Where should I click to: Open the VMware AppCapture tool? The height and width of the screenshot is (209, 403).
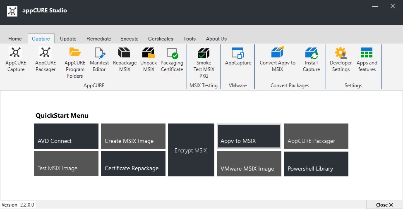tap(238, 57)
